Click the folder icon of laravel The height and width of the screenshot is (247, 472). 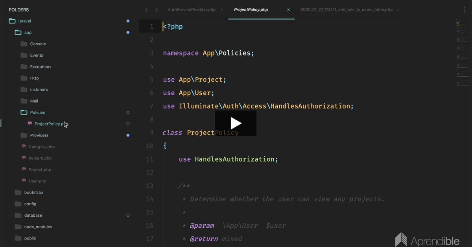point(12,21)
